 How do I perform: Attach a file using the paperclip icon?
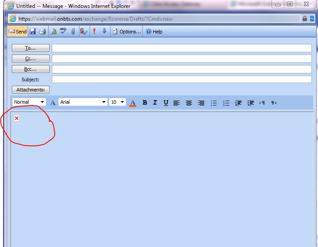(x=73, y=31)
